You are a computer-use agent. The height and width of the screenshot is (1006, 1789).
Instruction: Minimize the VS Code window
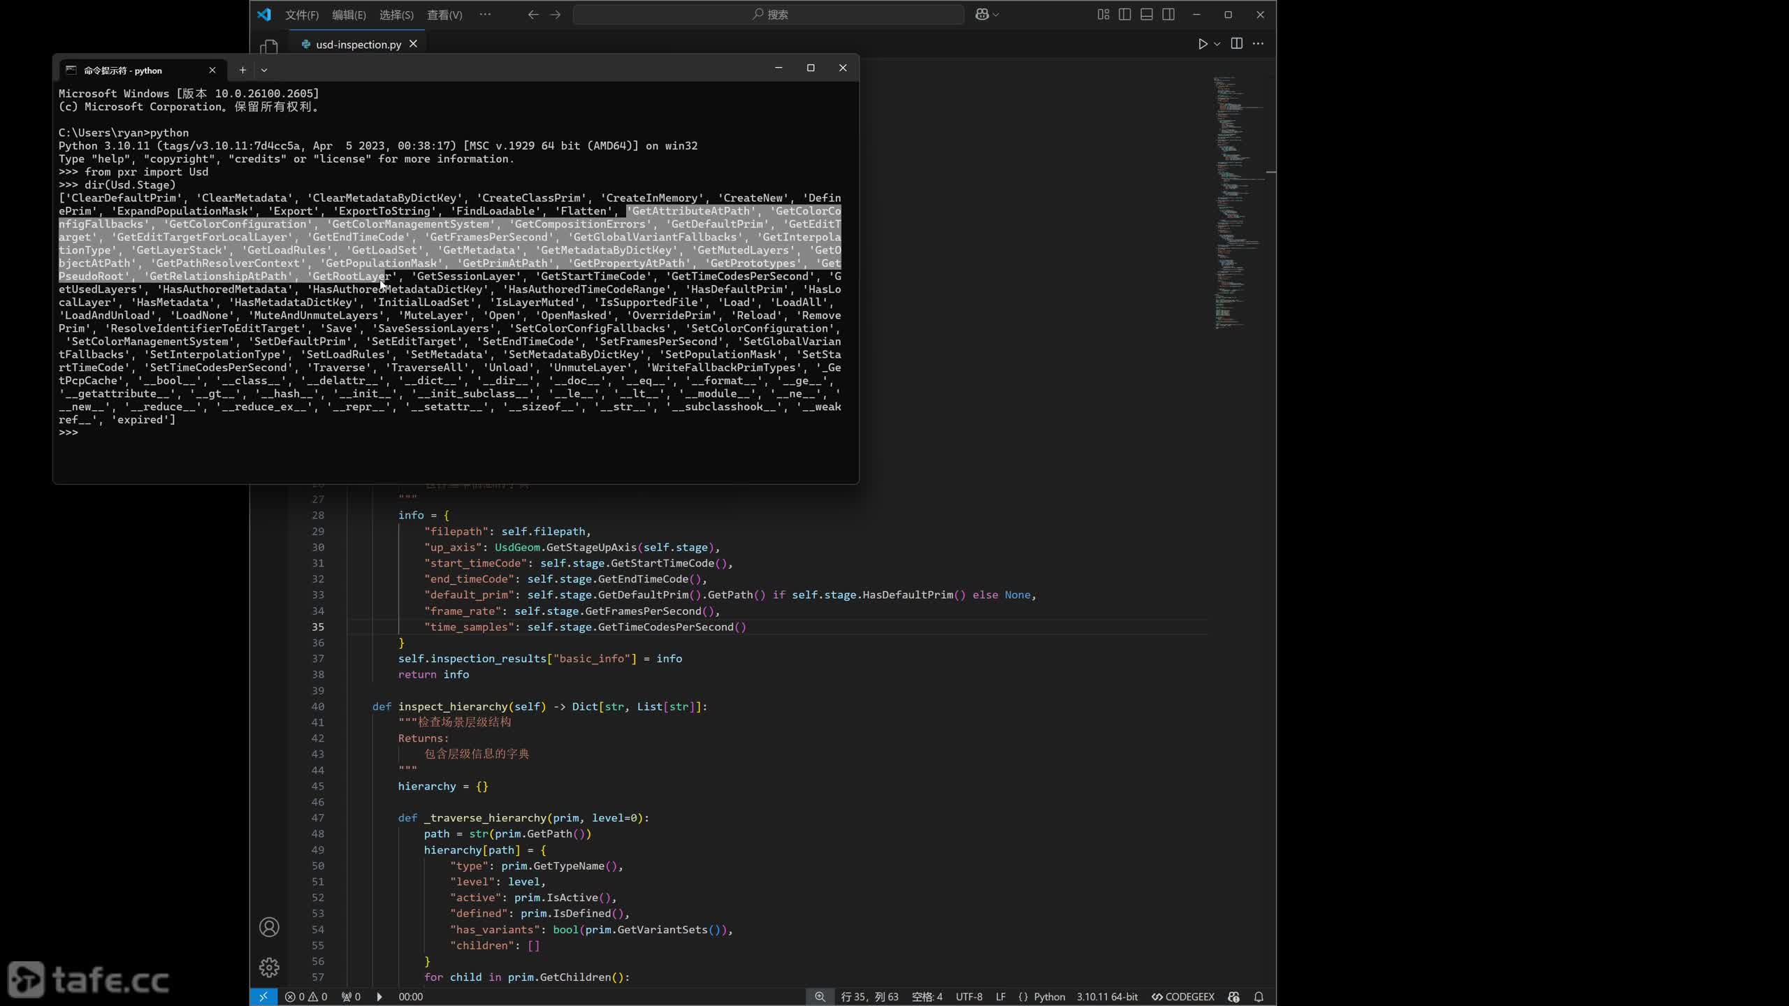coord(1196,14)
